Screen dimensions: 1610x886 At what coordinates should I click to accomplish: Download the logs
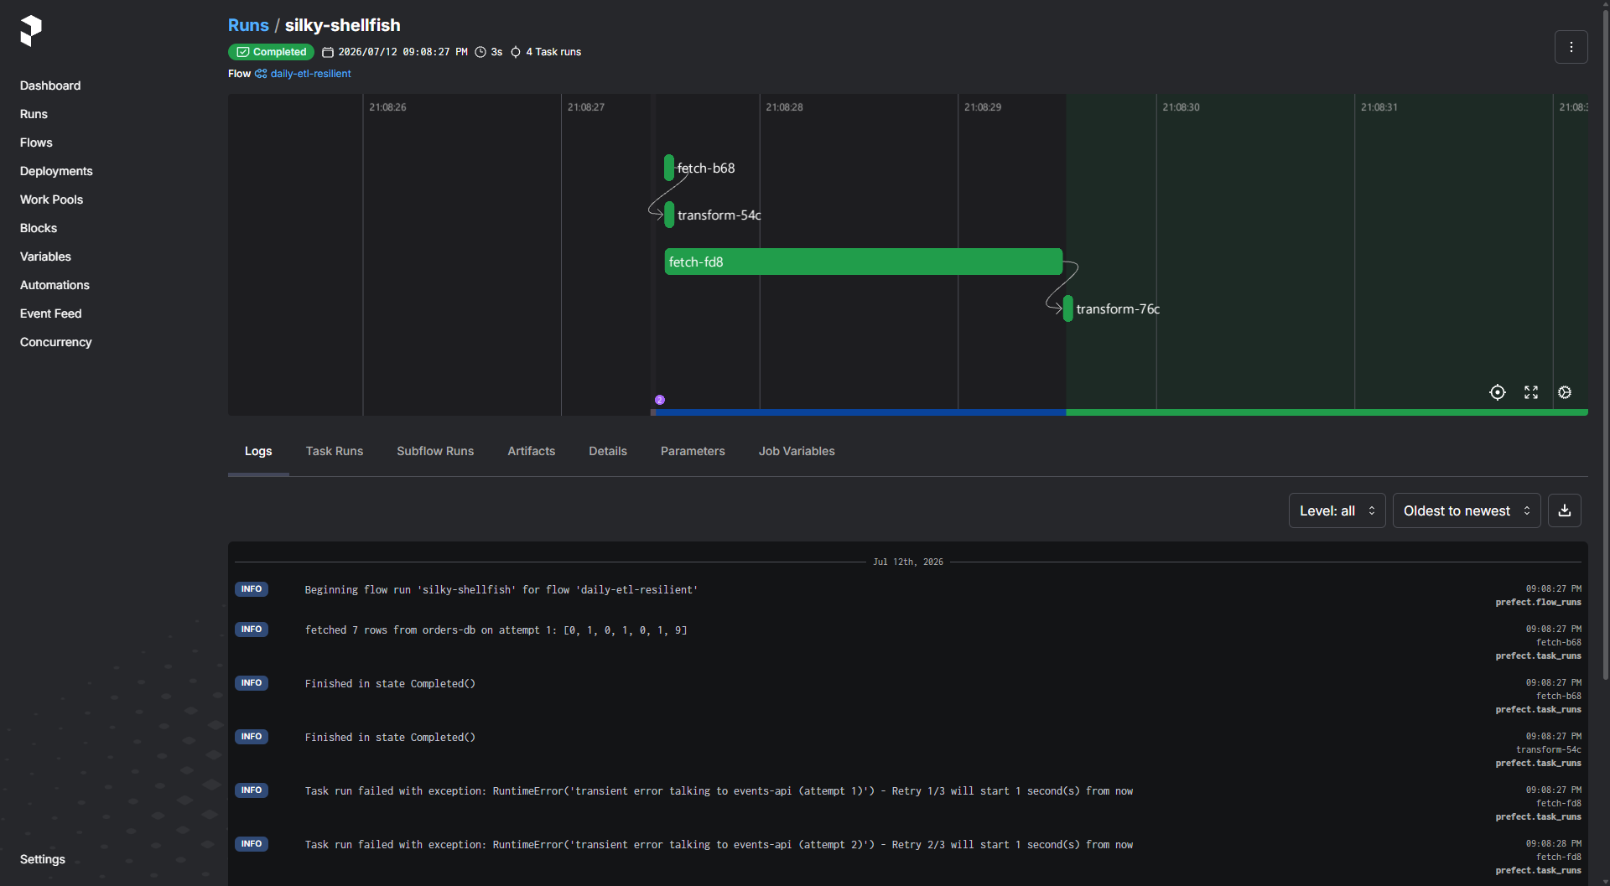pos(1565,510)
